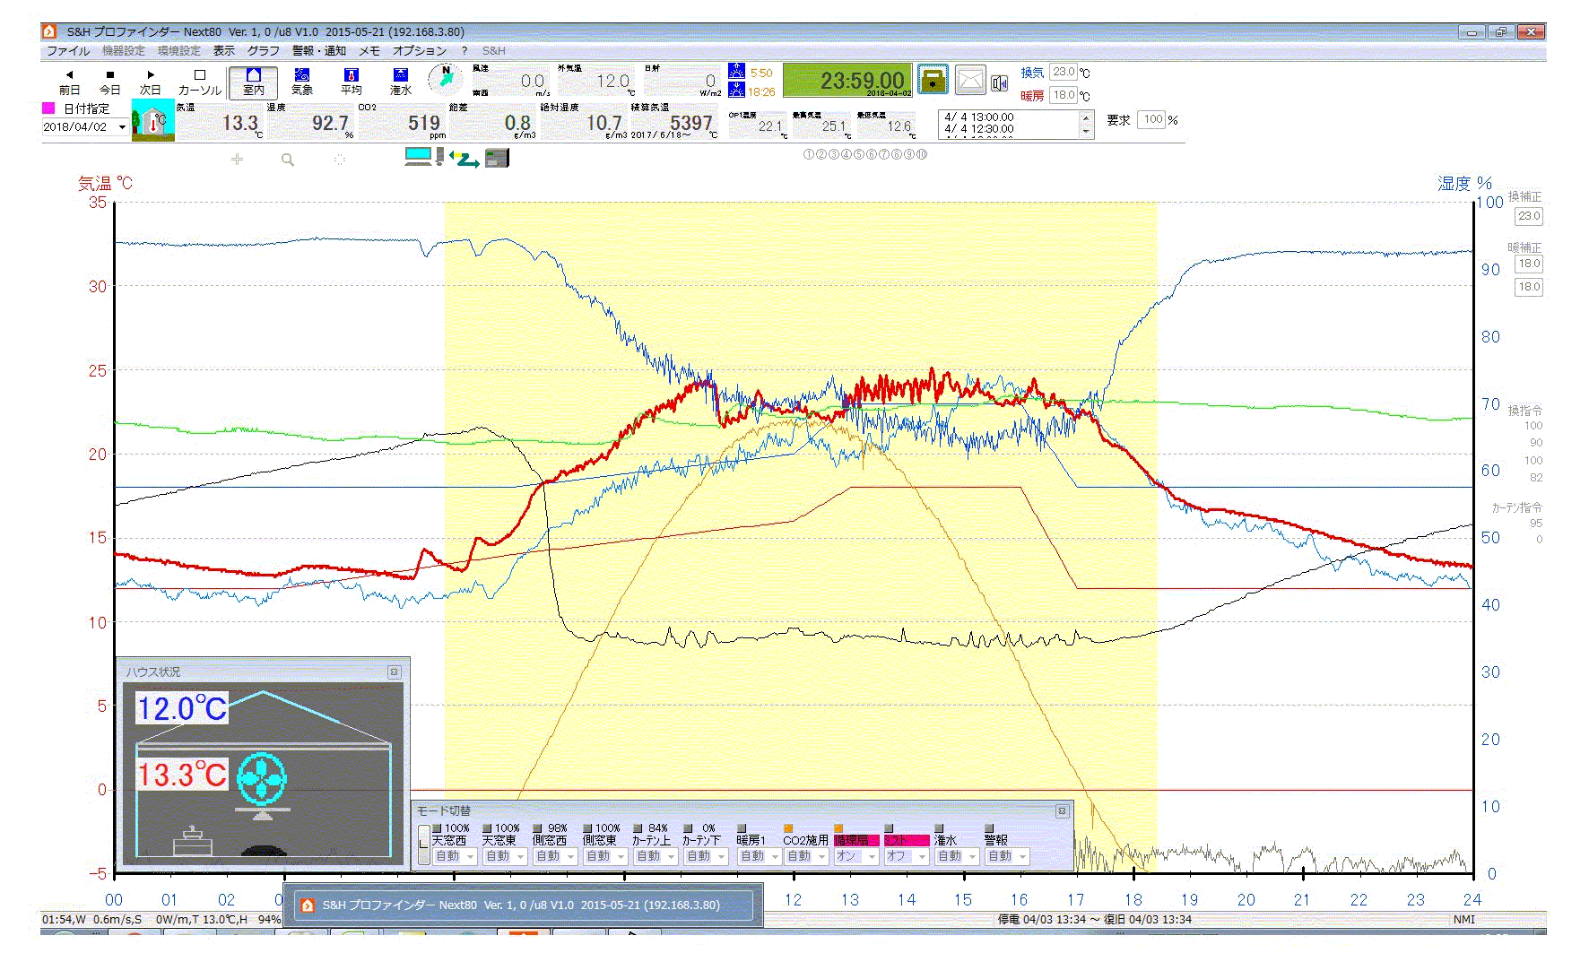Viewport: 1589px width, 953px height.
Task: Click the 暖房 18.0 temperature field
Action: pyautogui.click(x=1064, y=95)
